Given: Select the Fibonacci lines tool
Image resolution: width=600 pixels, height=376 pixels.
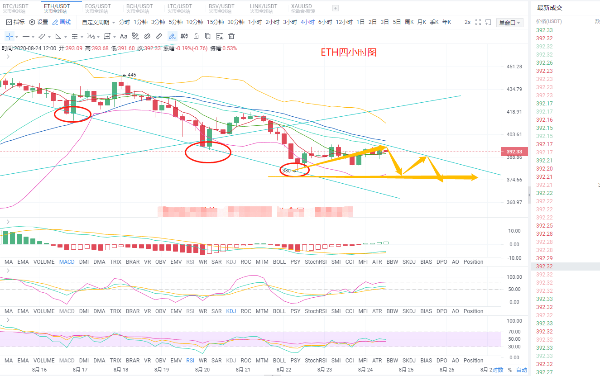Looking at the screenshot, I should click(x=74, y=36).
